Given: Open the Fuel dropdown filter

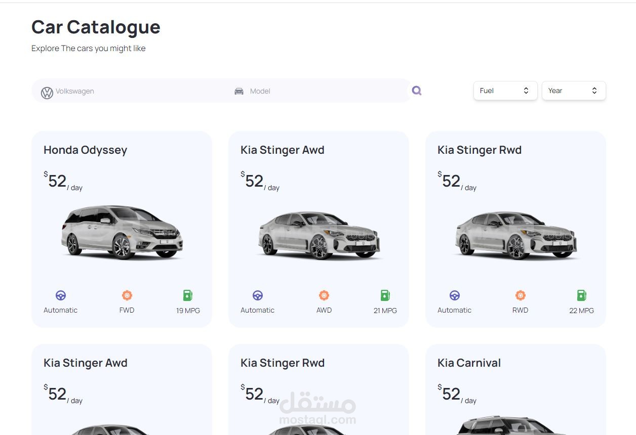Looking at the screenshot, I should (505, 91).
